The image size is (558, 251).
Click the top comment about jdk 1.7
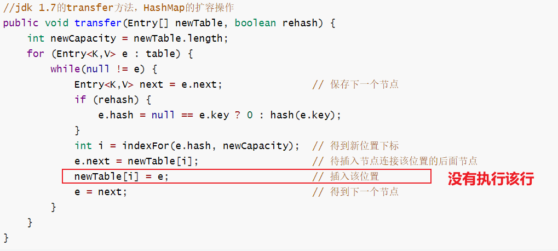point(118,8)
